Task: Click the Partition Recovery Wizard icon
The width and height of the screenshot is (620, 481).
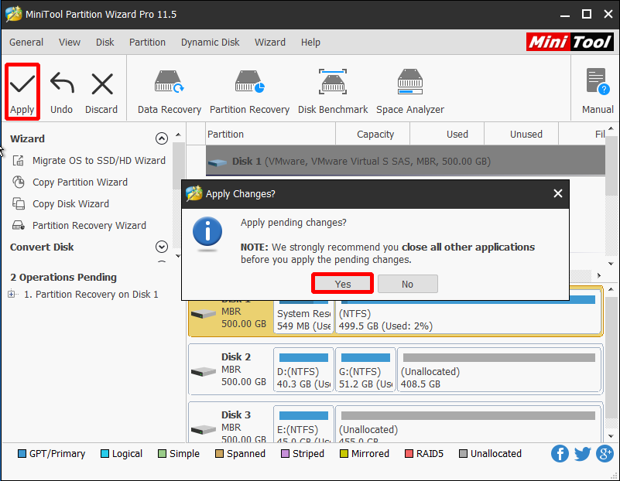Action: coord(18,226)
